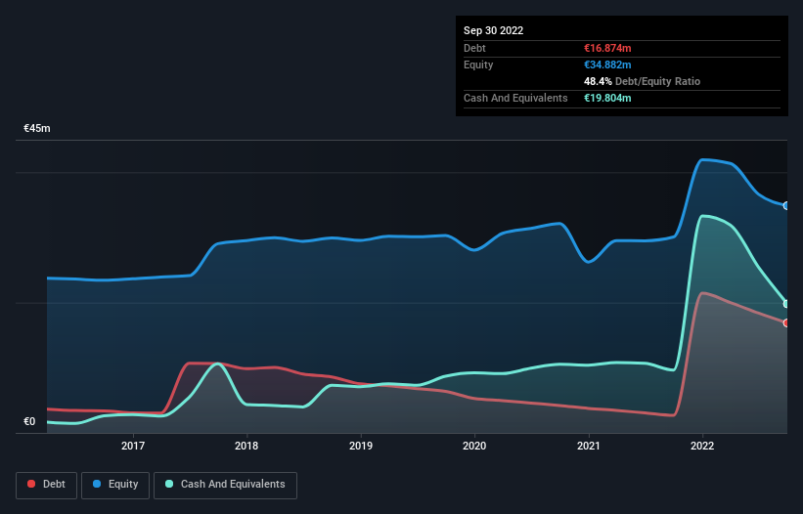The height and width of the screenshot is (514, 803).
Task: Toggle the Equity legend button
Action: pos(115,485)
